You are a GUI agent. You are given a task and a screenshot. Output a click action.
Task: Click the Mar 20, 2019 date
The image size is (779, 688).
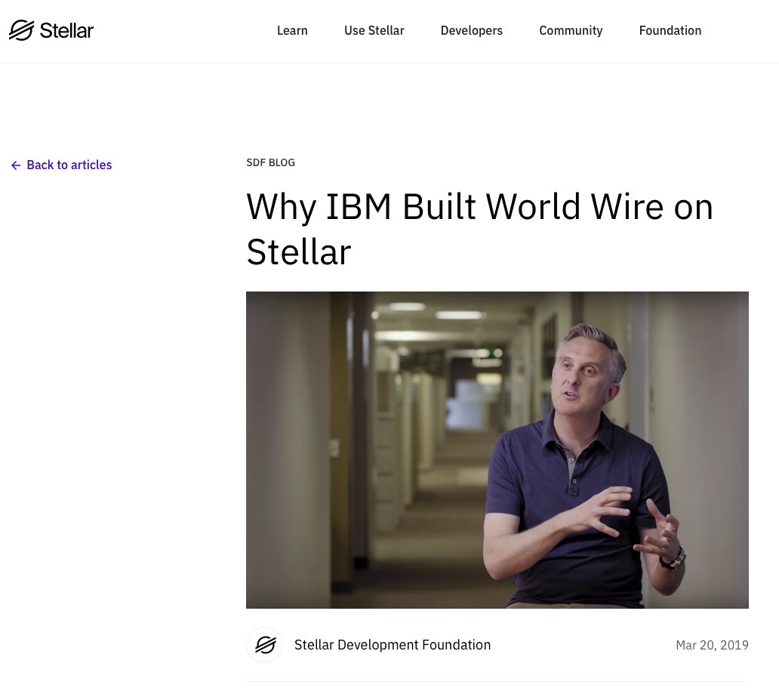click(x=712, y=645)
